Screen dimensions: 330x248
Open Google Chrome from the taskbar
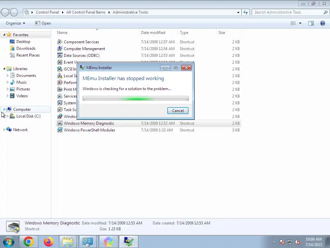pos(29,242)
